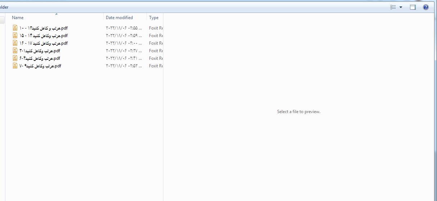Click the change view icon in toolbar

pos(393,7)
